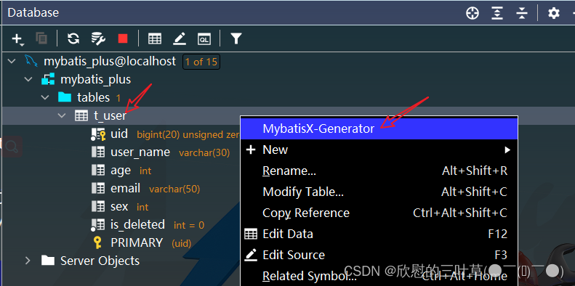Select the age column row

(121, 171)
